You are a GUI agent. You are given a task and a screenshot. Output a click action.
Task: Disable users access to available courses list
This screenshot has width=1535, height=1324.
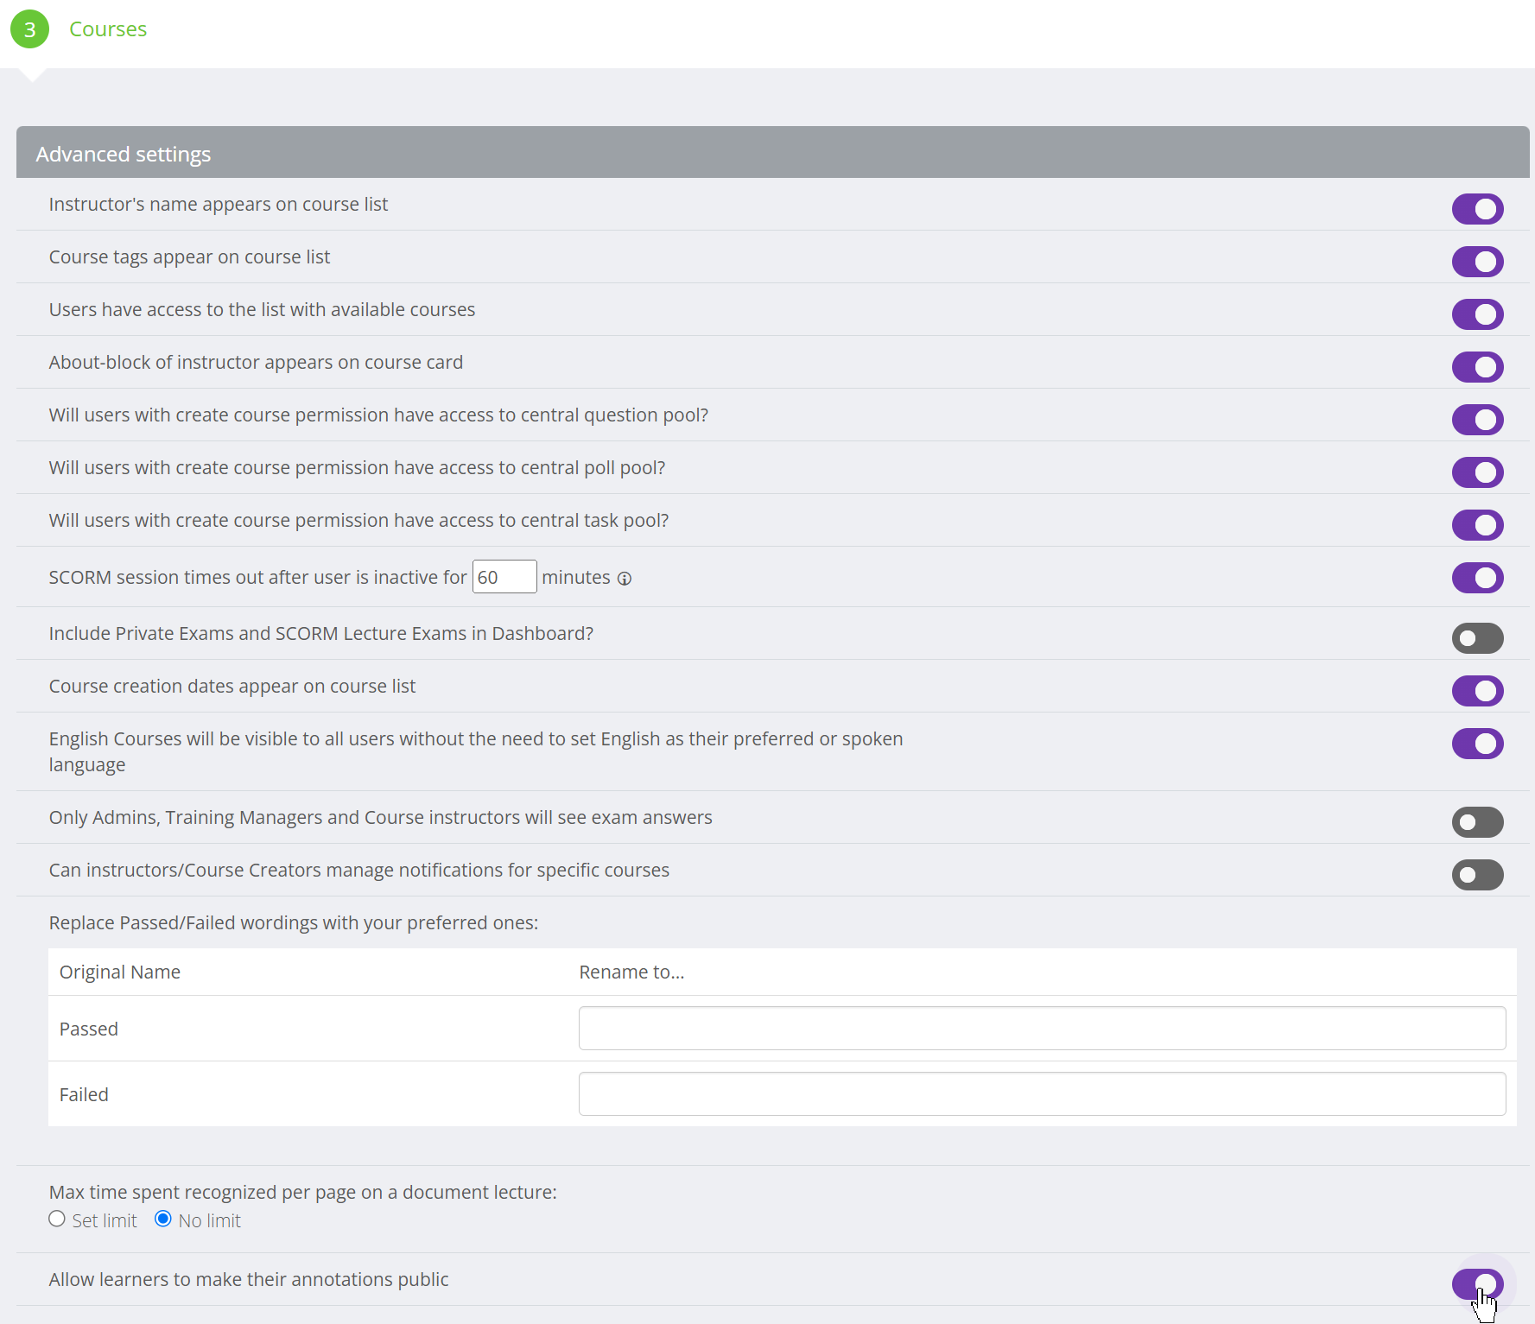click(1478, 314)
